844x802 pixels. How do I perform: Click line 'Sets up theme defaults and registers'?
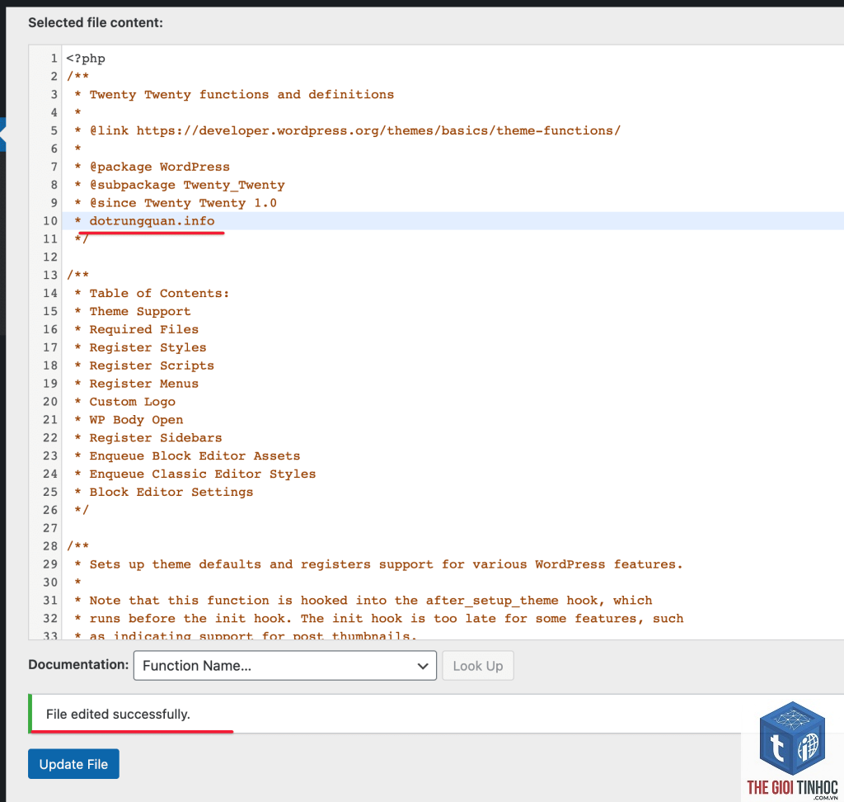[x=386, y=564]
